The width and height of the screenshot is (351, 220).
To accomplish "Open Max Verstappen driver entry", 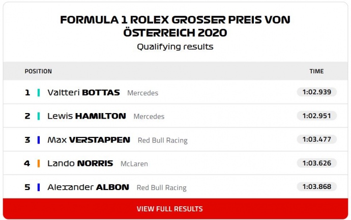I will click(89, 140).
